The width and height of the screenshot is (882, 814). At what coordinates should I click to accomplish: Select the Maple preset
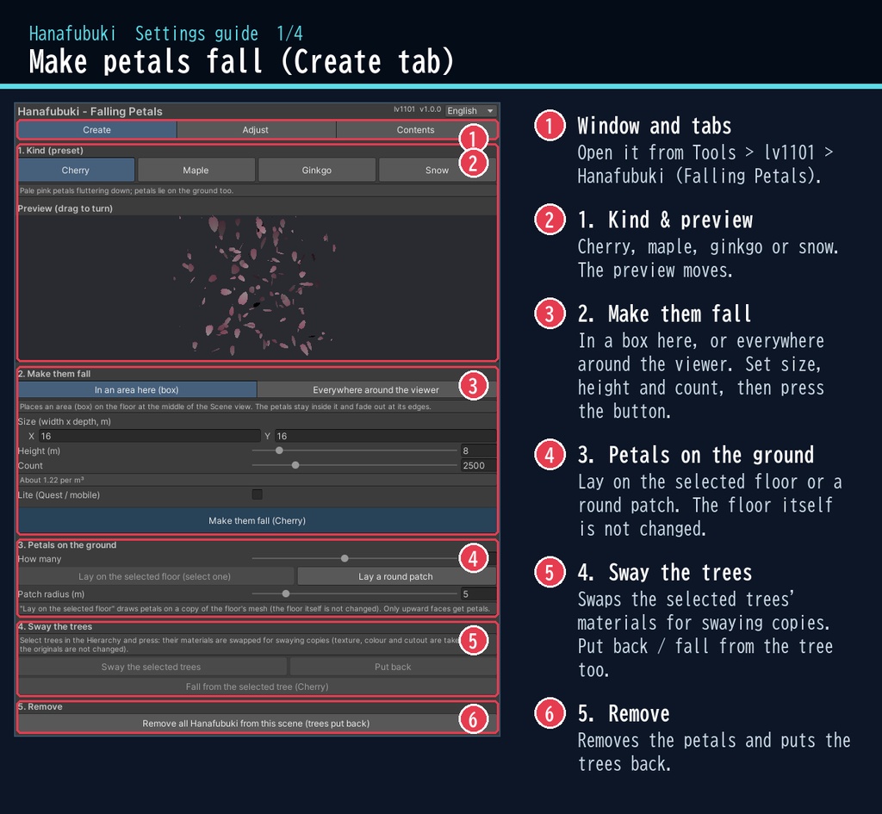click(196, 170)
